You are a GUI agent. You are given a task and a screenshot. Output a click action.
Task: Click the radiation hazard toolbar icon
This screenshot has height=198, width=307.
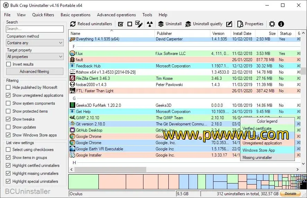click(149, 24)
